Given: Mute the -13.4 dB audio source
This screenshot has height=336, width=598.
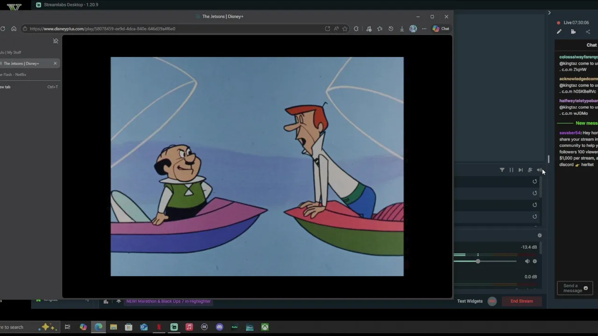Looking at the screenshot, I should (x=527, y=261).
